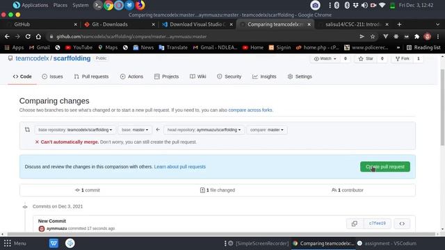Image resolution: width=445 pixels, height=250 pixels.
Task: Open the Maps bookmark
Action: (x=108, y=47)
